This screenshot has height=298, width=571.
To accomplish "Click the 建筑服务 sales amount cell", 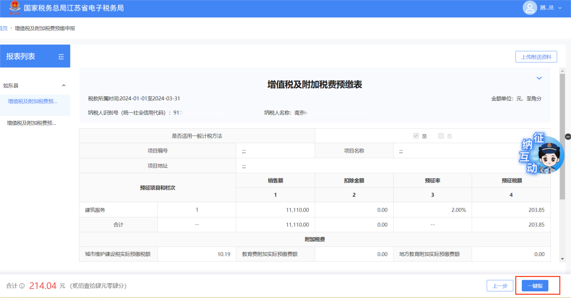I will click(275, 210).
